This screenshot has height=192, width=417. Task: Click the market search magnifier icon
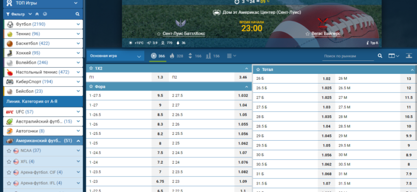(380, 56)
